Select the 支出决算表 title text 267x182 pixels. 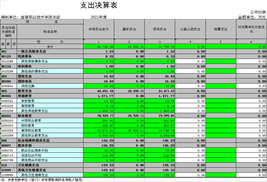(x=99, y=5)
